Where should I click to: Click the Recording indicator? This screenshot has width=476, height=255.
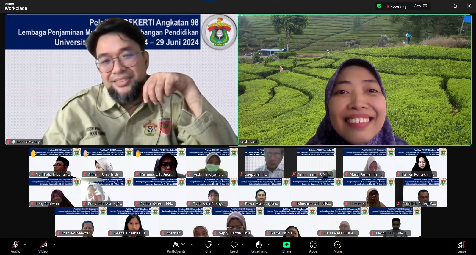[x=396, y=6]
